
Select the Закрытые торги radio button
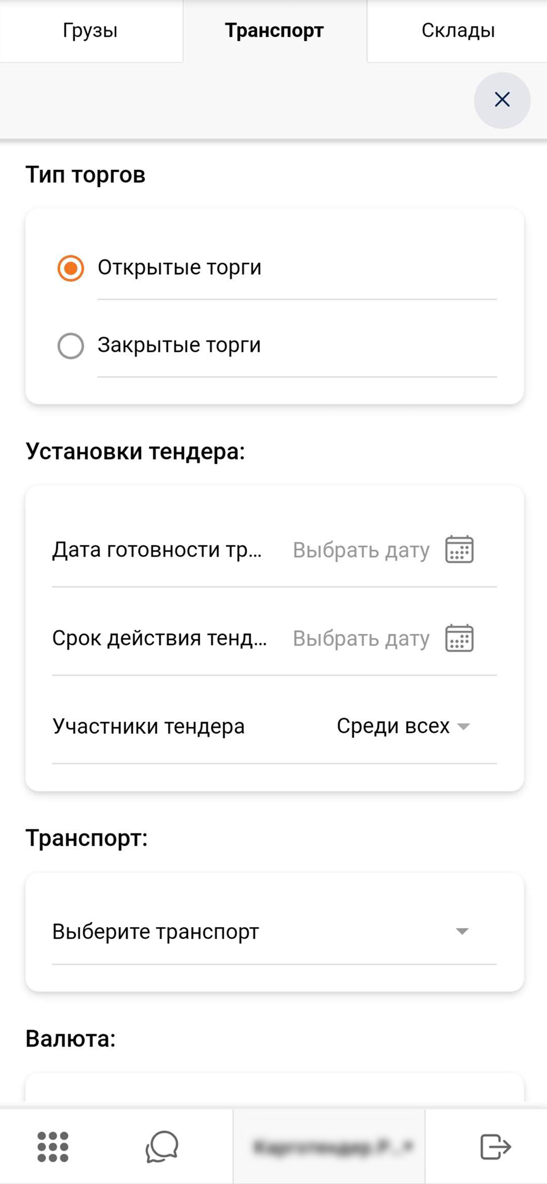pos(70,346)
